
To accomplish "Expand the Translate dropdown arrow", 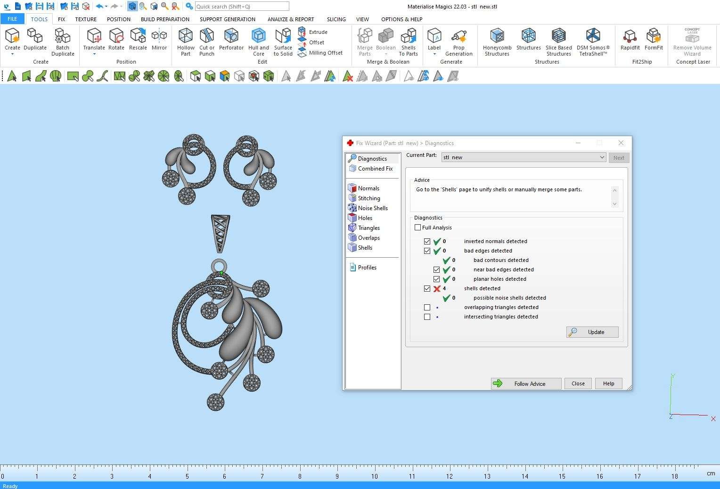I will (94, 54).
